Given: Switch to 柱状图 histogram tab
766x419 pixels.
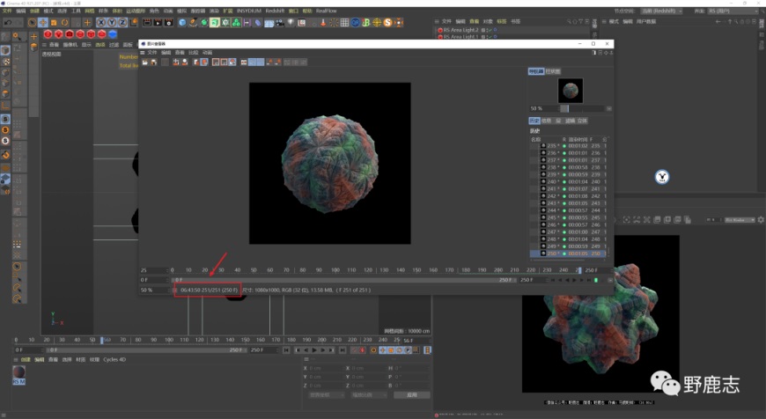Looking at the screenshot, I should (x=553, y=71).
